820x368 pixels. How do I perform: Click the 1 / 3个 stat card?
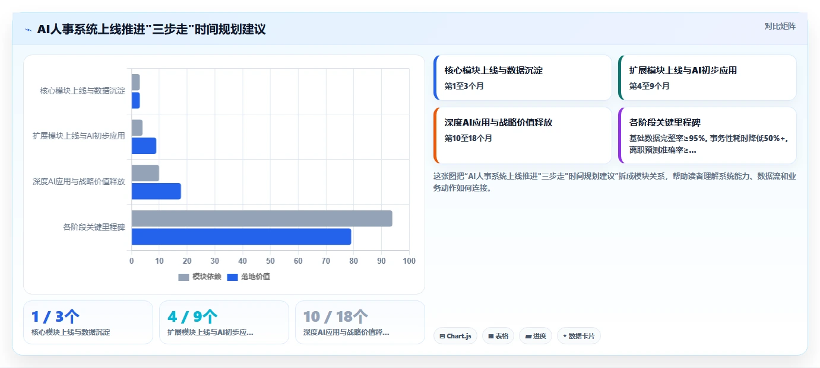pos(88,322)
